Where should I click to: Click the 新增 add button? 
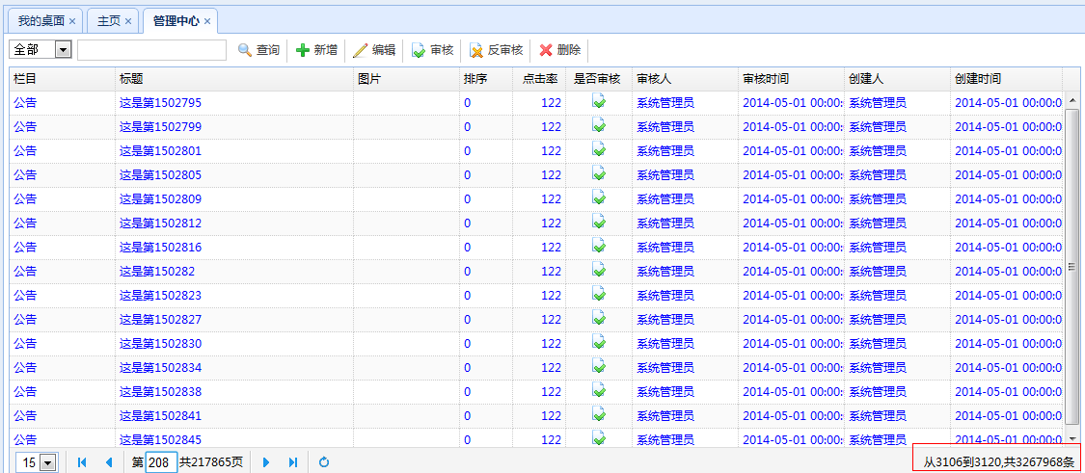pyautogui.click(x=317, y=50)
